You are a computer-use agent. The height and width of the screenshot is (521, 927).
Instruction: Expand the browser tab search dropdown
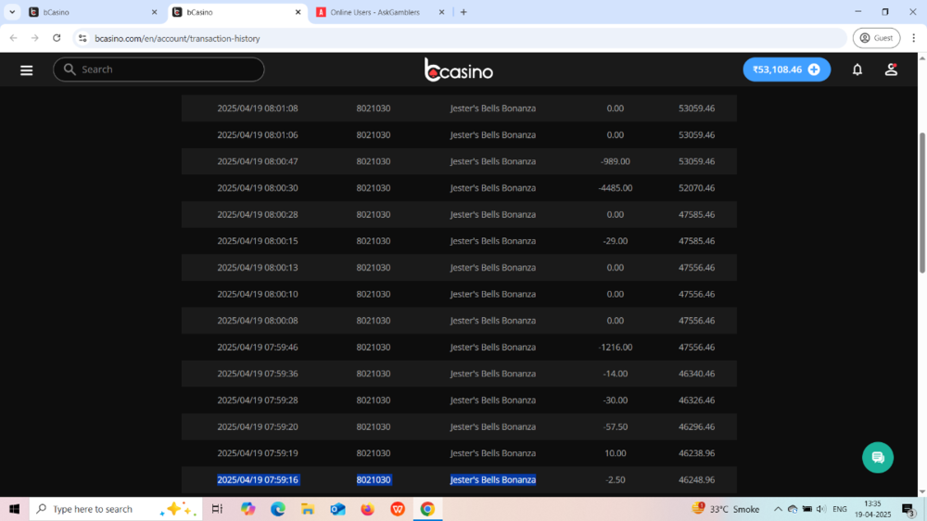click(12, 12)
